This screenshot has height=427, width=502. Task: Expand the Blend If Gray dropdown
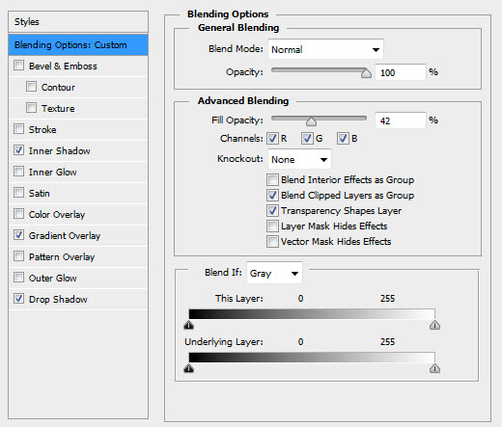pyautogui.click(x=274, y=273)
